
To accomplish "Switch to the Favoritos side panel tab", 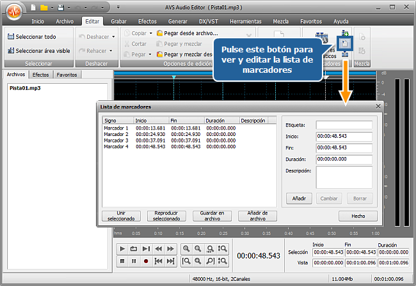I will (67, 75).
